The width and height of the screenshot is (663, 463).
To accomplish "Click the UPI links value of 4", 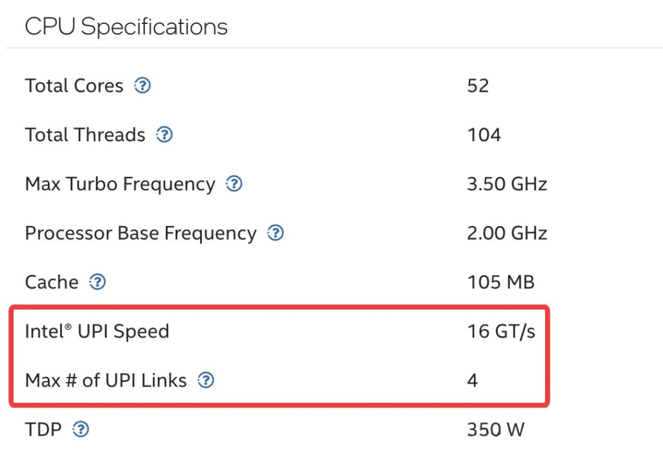I will pyautogui.click(x=473, y=380).
